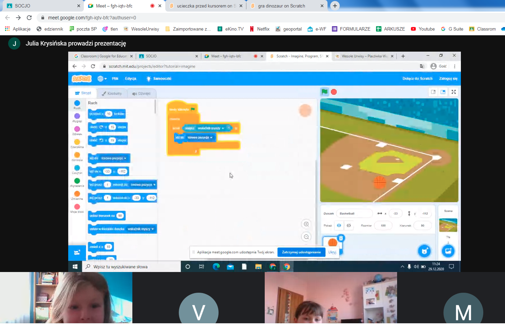Select the Moje bloki category
Image resolution: width=505 pixels, height=326 pixels.
77,208
